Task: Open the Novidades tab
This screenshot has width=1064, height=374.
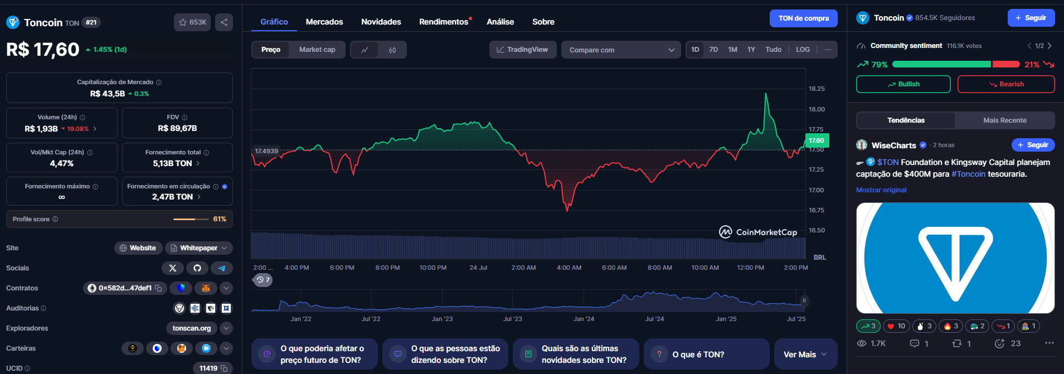Action: click(x=381, y=22)
